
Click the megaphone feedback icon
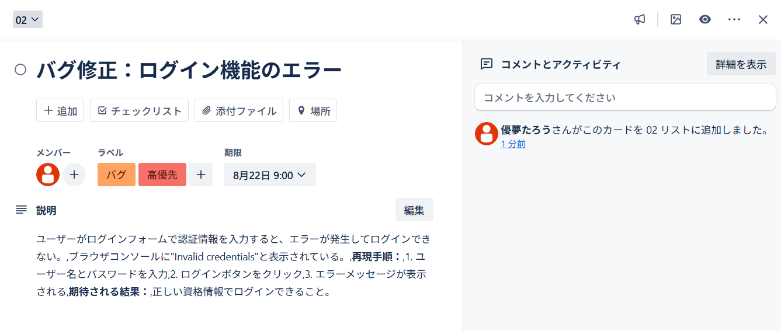click(640, 19)
